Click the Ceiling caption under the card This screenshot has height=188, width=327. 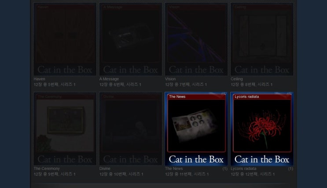[x=237, y=79]
